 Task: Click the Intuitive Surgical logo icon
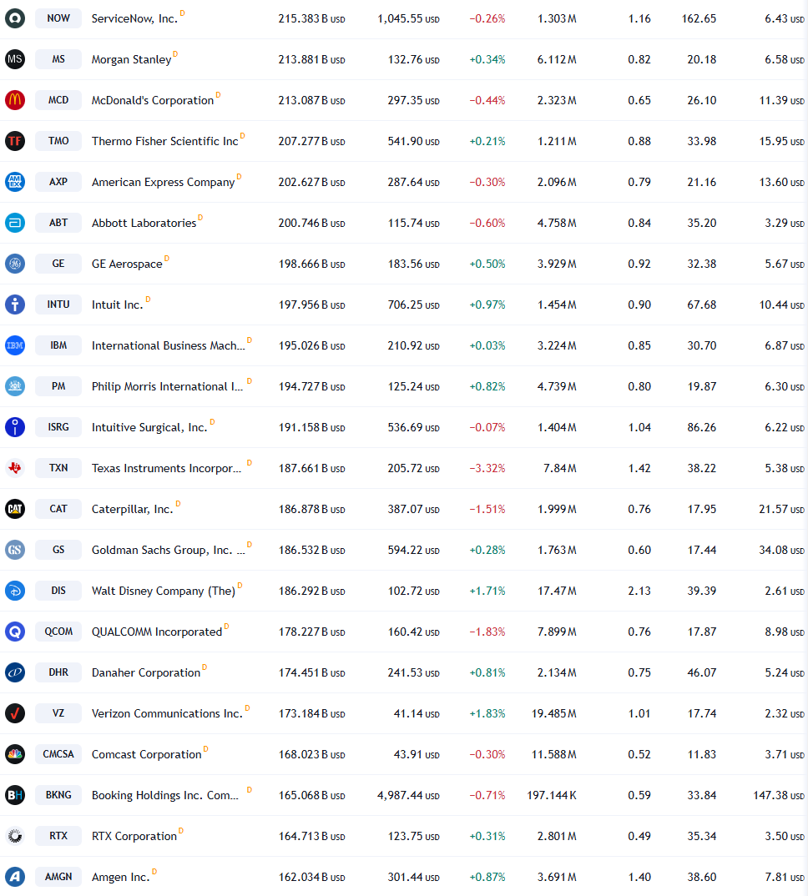[15, 427]
